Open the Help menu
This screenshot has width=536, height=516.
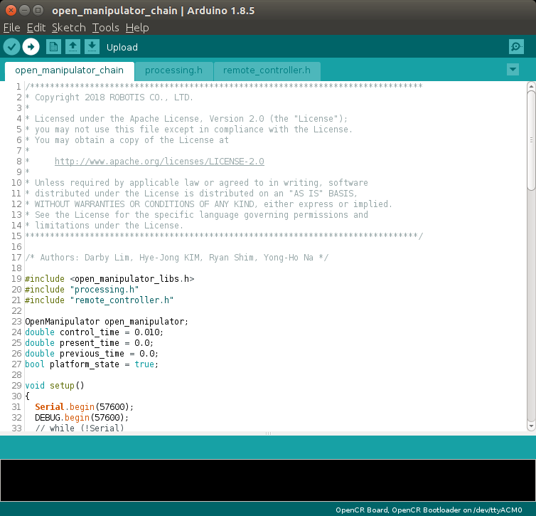point(137,28)
